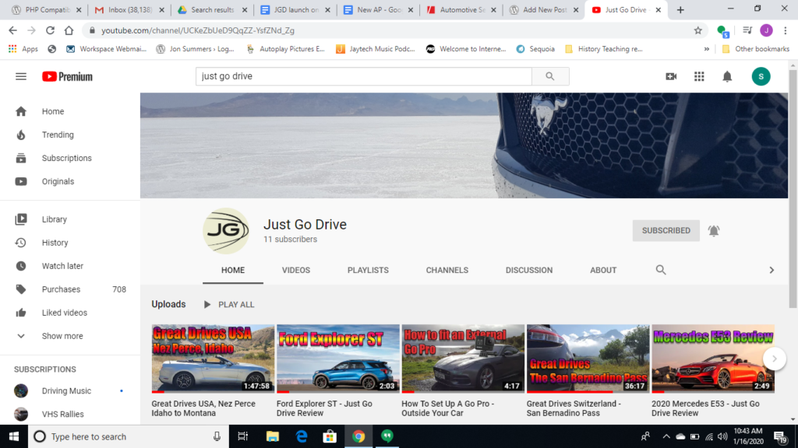The image size is (798, 448).
Task: Open File Explorer from taskbar
Action: coord(273,436)
